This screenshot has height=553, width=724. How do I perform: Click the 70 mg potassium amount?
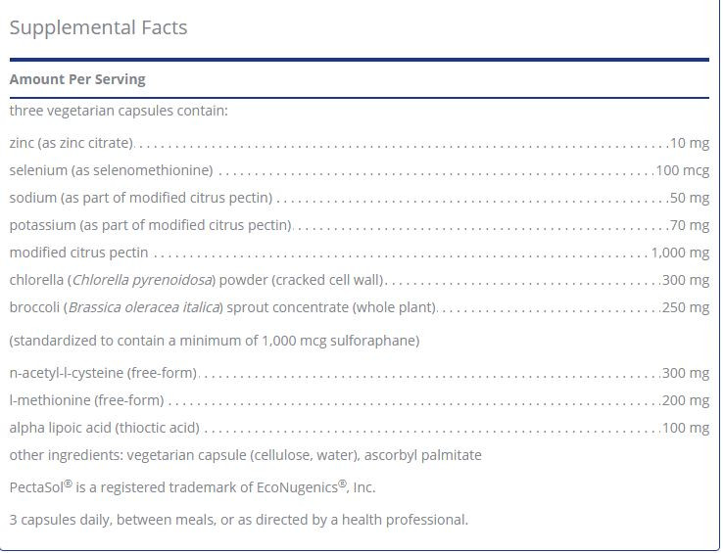690,225
